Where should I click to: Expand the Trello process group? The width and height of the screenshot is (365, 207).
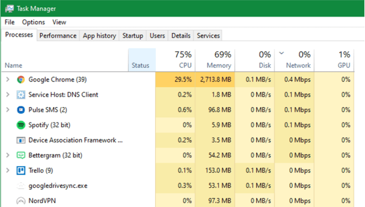[8, 171]
